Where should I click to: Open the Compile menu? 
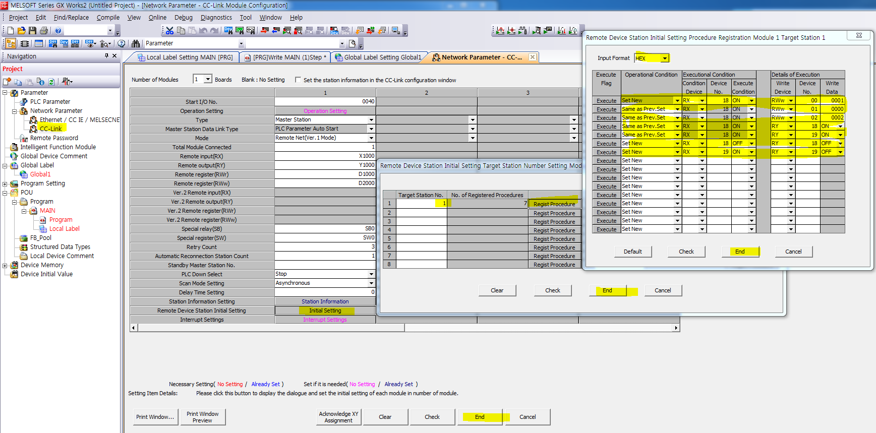point(108,18)
